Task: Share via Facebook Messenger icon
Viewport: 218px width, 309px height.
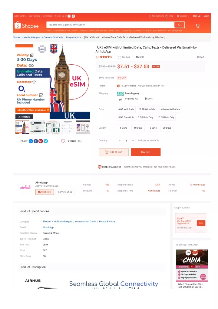Action: coord(31,141)
